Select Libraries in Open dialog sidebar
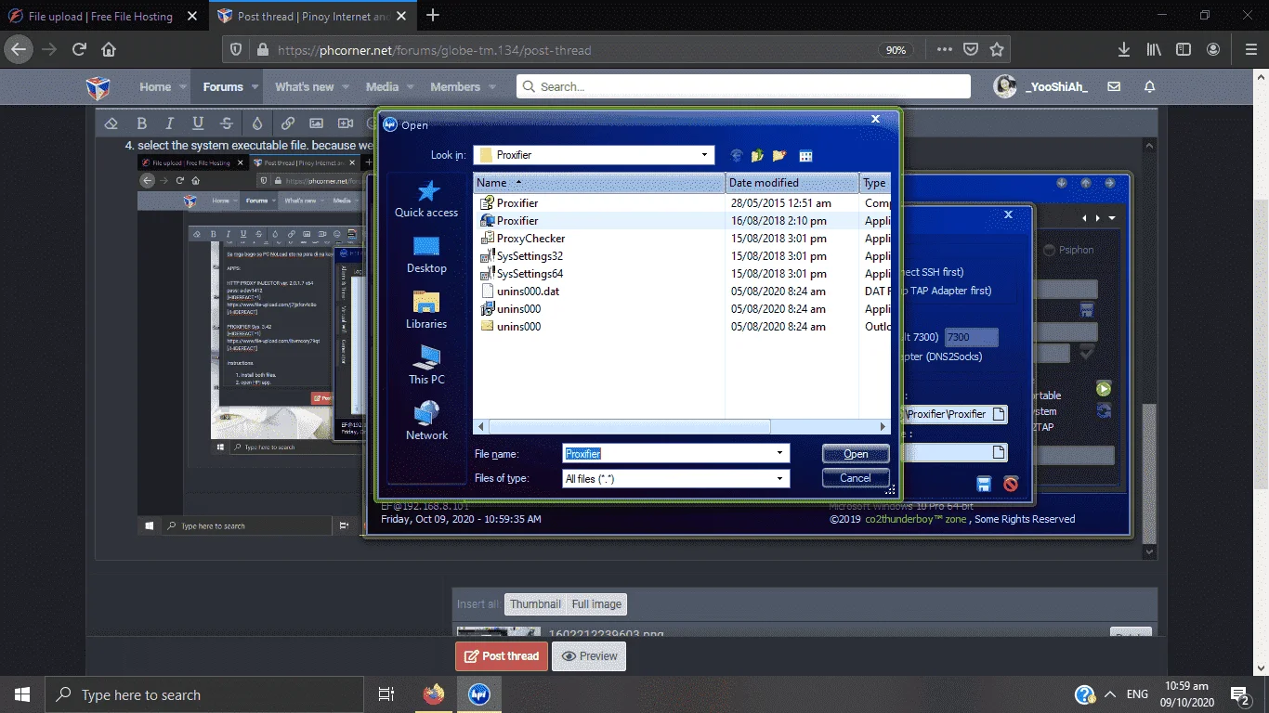 (426, 310)
